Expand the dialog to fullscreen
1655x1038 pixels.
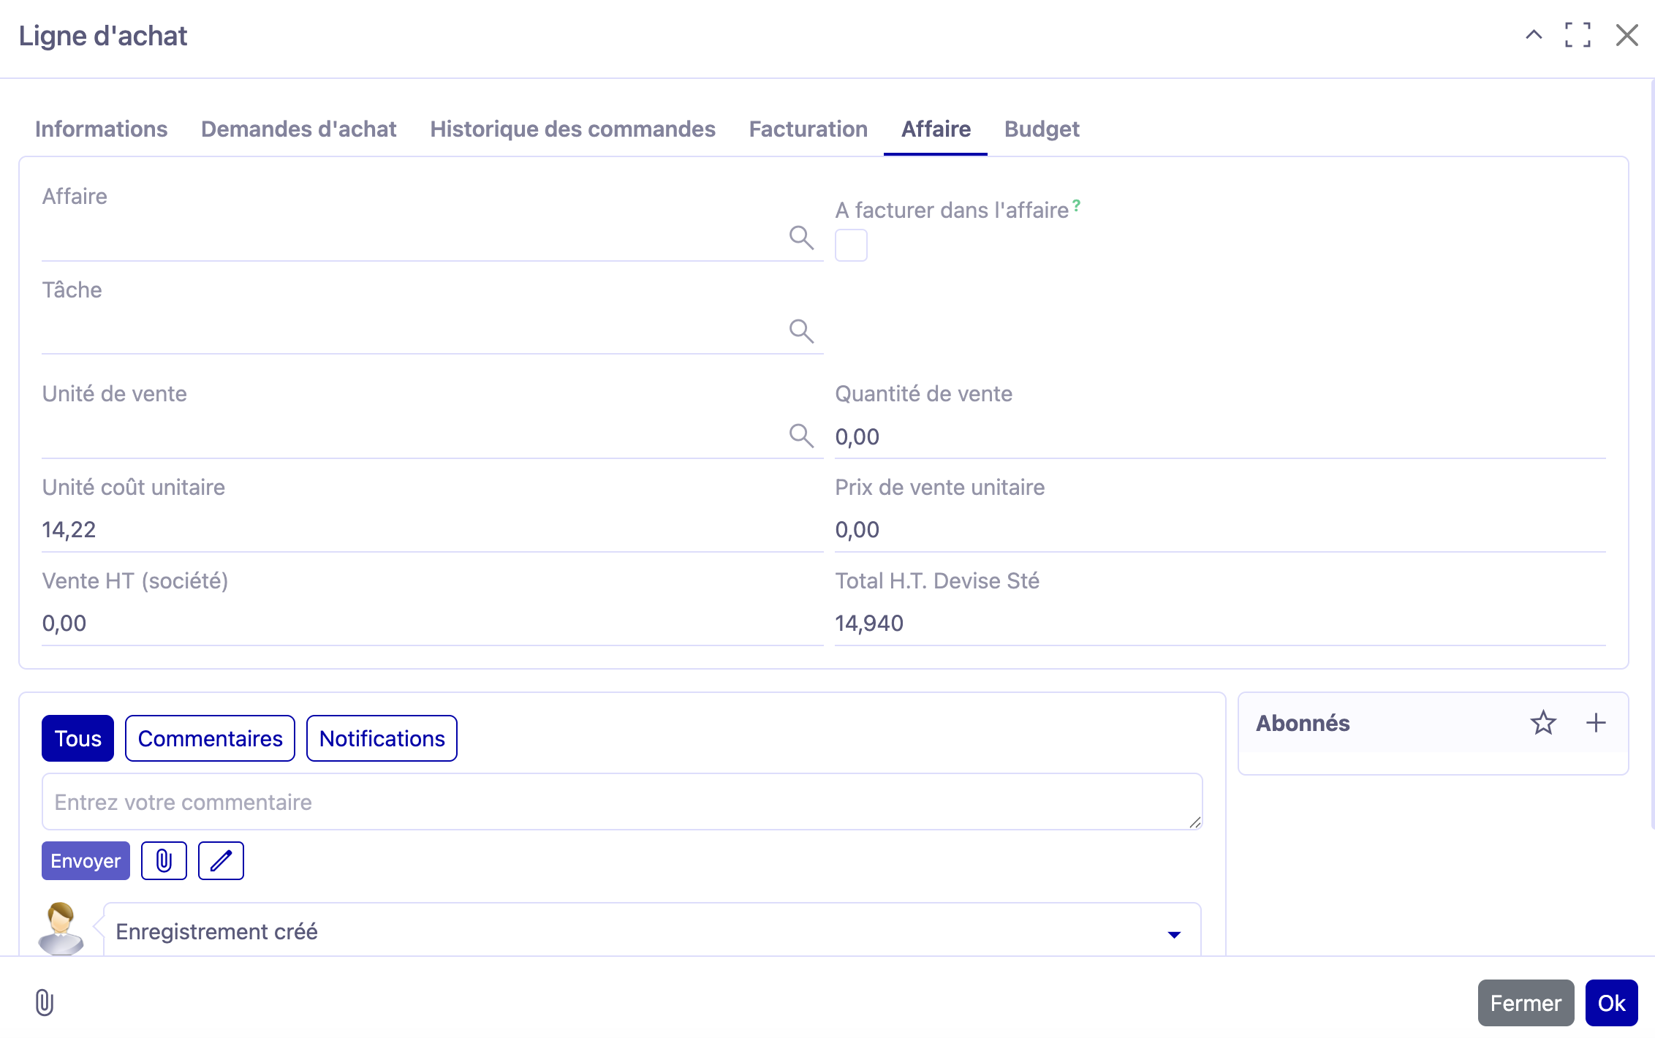(1579, 35)
